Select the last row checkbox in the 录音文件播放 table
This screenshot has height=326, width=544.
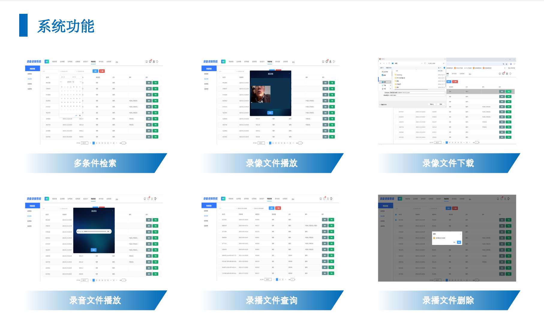point(43,274)
